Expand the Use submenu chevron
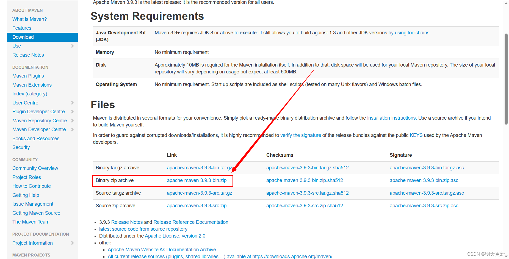The width and height of the screenshot is (509, 259). [x=72, y=46]
